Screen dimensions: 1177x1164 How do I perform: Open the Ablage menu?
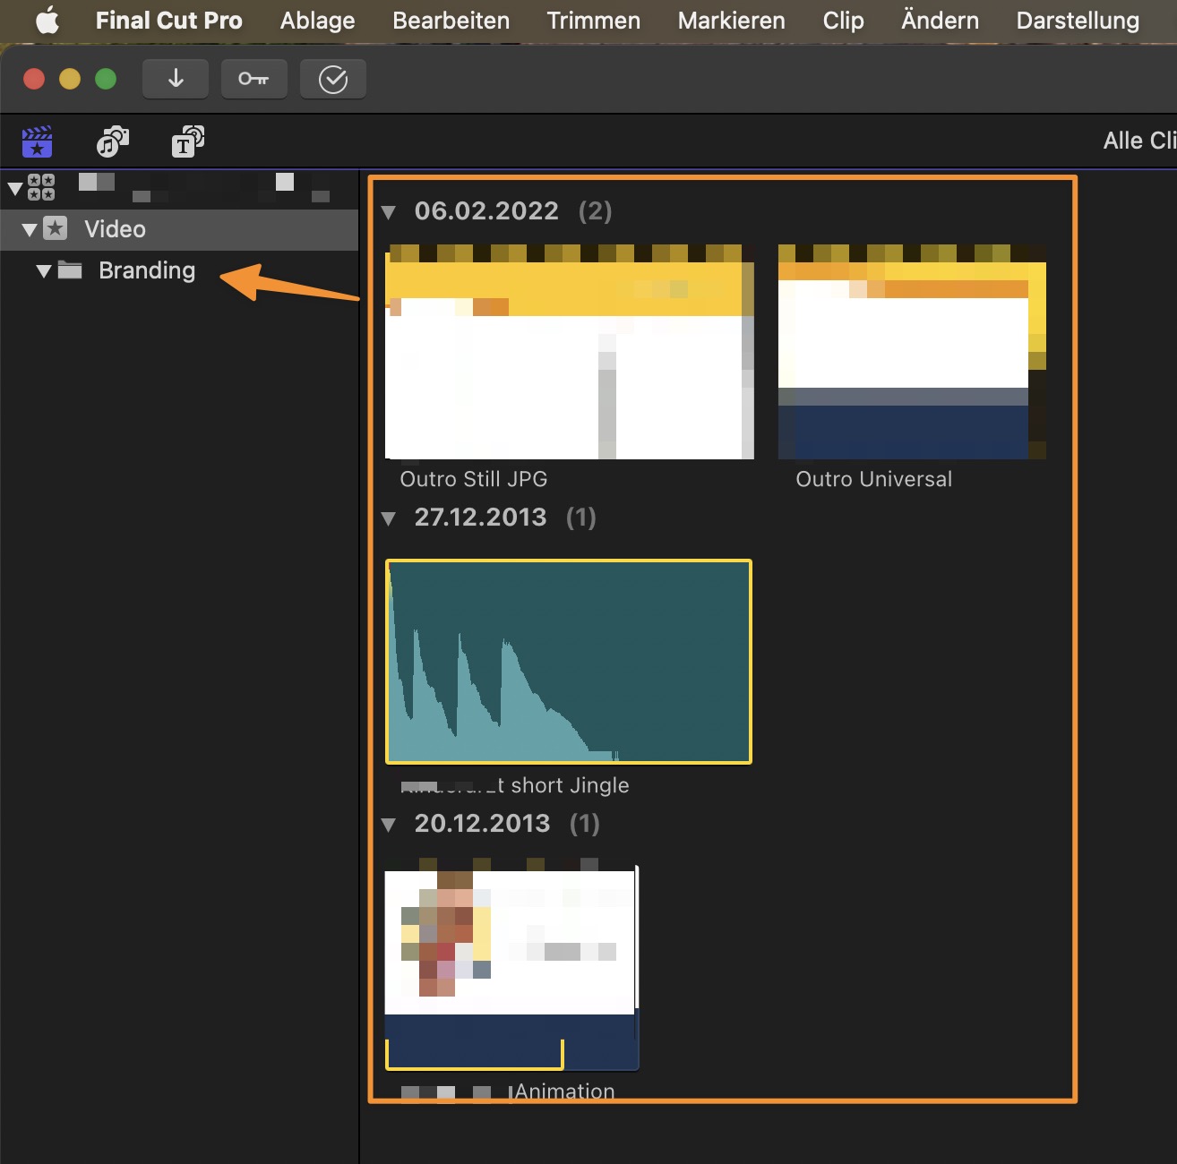coord(317,20)
